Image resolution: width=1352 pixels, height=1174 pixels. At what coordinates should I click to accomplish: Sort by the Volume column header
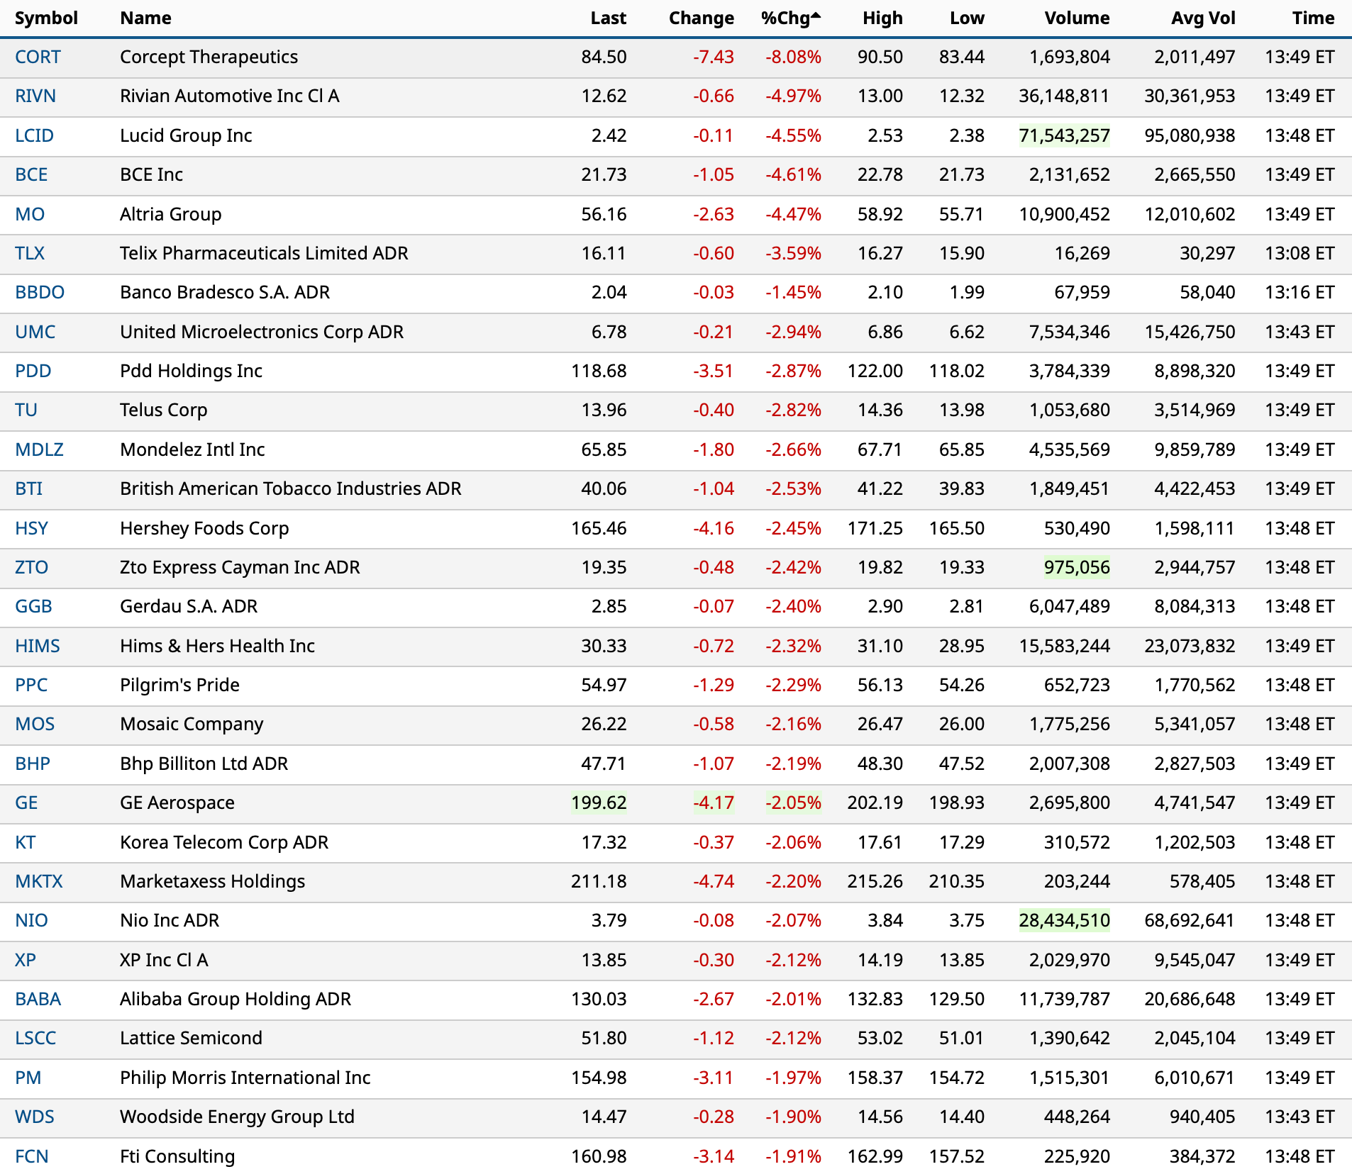[x=1076, y=18]
